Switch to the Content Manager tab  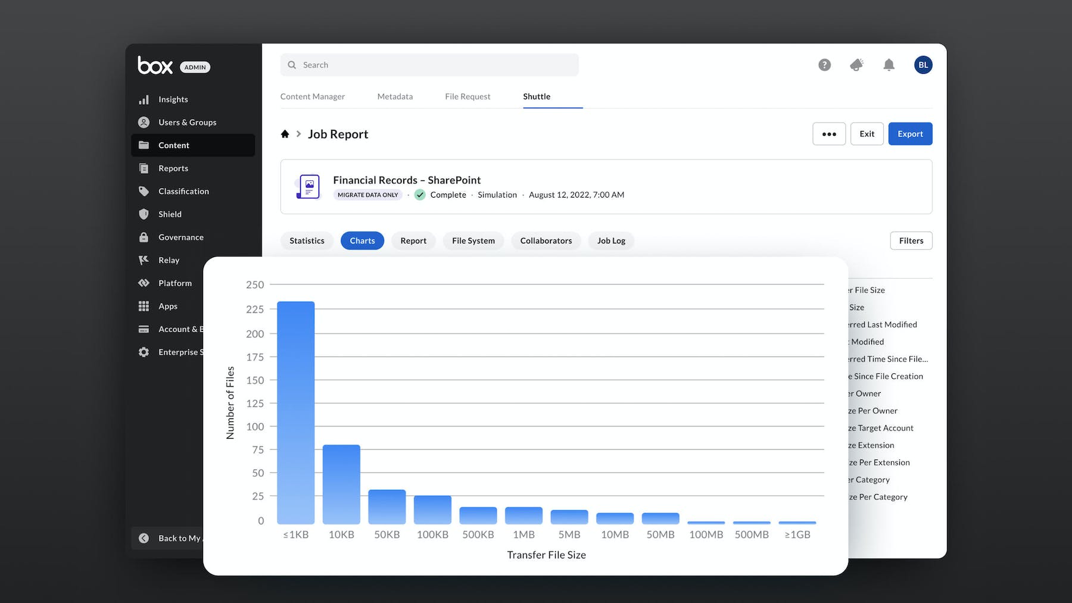(312, 96)
